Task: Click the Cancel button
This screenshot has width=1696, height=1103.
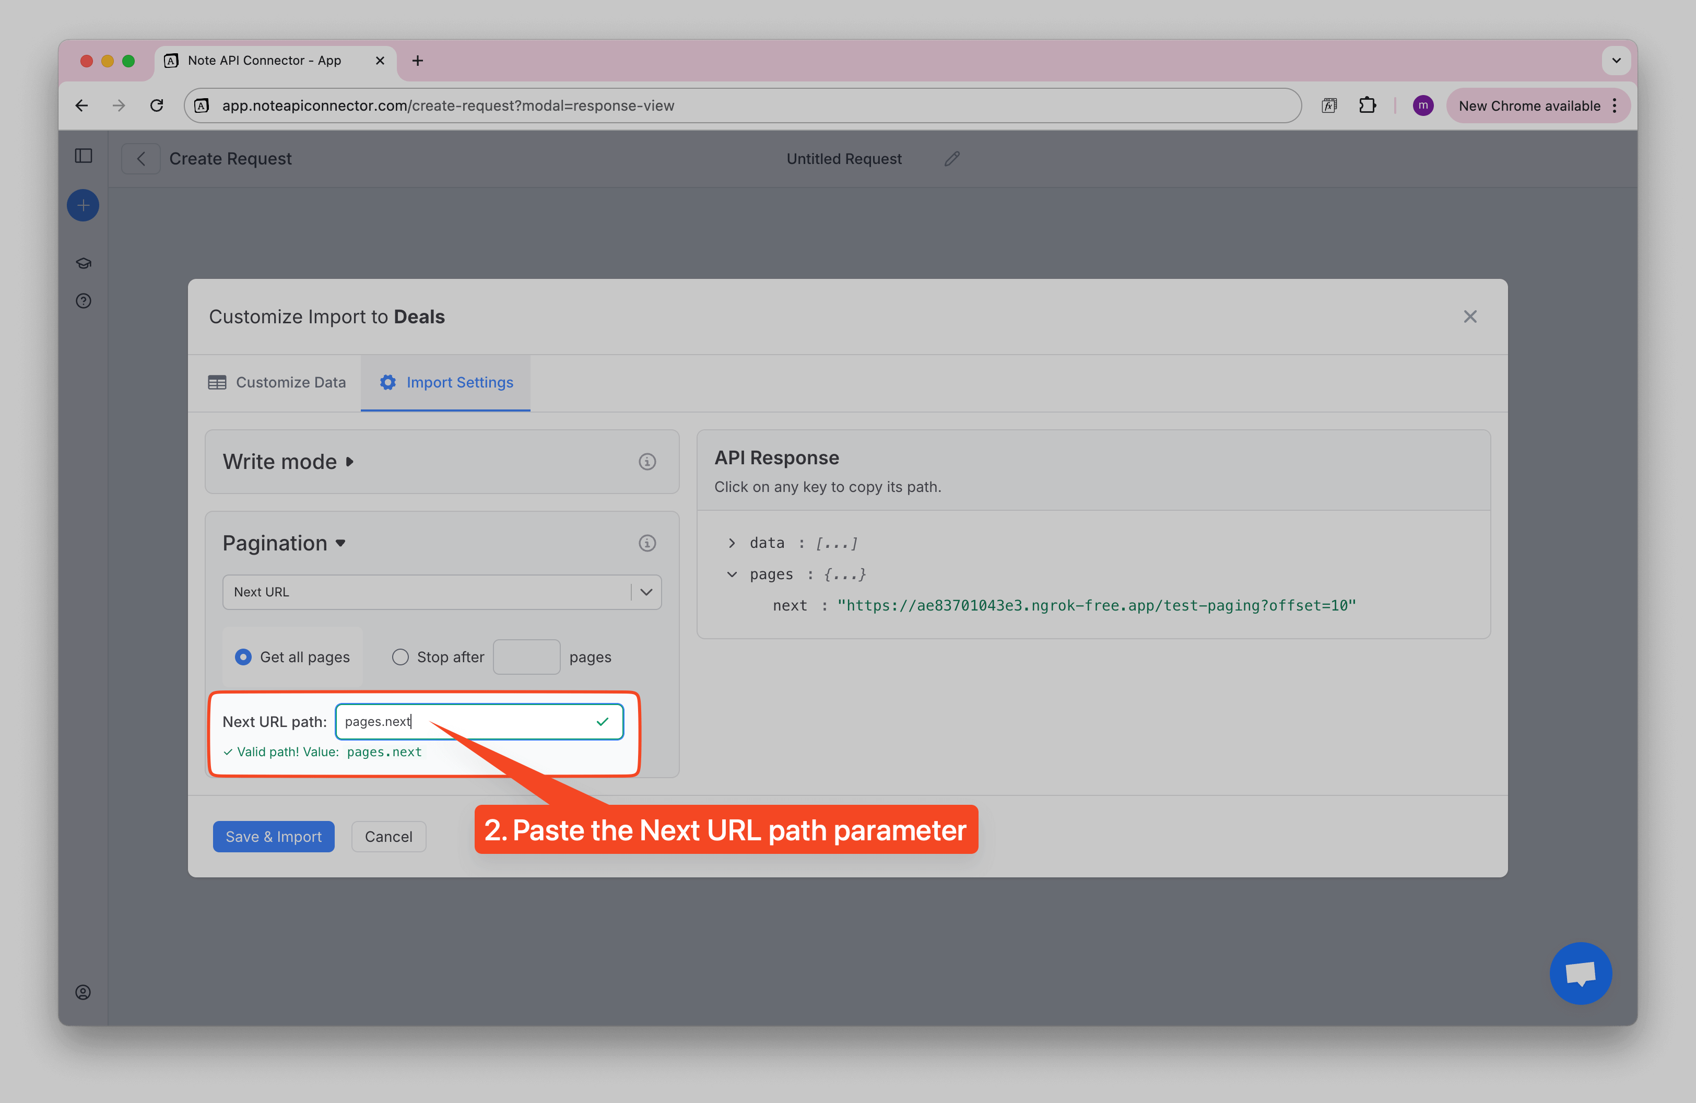Action: coord(388,836)
